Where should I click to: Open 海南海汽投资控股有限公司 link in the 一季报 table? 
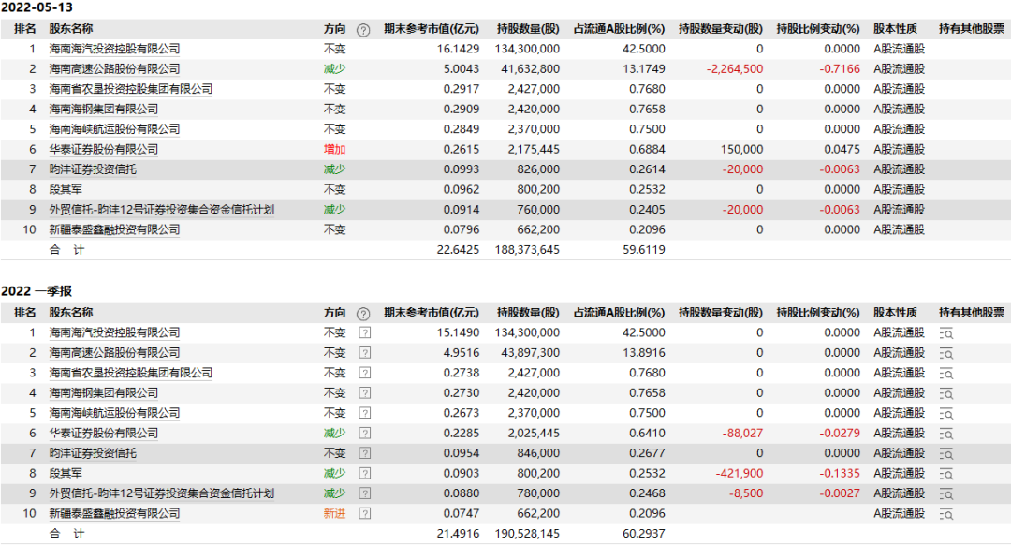(115, 332)
